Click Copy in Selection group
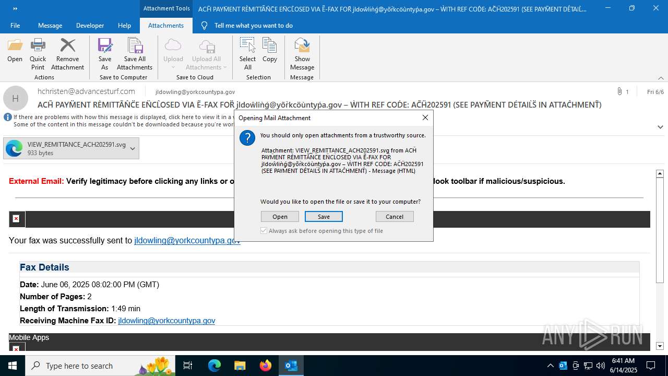Image resolution: width=668 pixels, height=376 pixels. click(x=270, y=51)
